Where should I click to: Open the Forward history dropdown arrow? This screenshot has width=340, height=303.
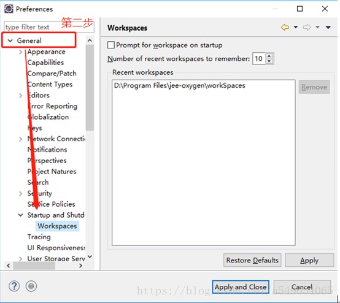(317, 28)
